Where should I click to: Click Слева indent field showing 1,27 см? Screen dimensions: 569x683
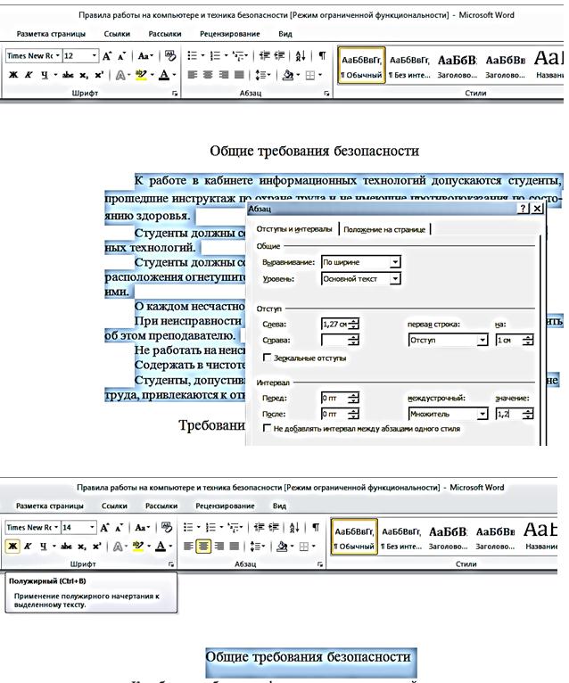tap(335, 324)
